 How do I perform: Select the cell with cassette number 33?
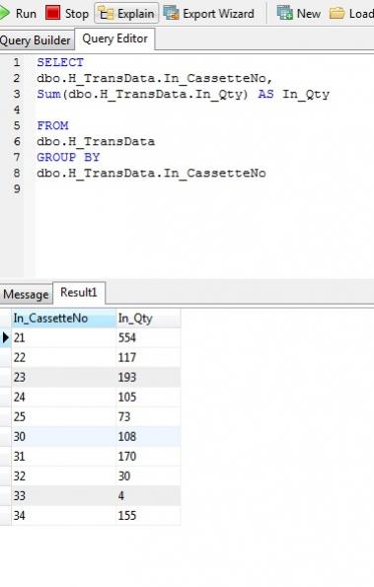pos(63,496)
